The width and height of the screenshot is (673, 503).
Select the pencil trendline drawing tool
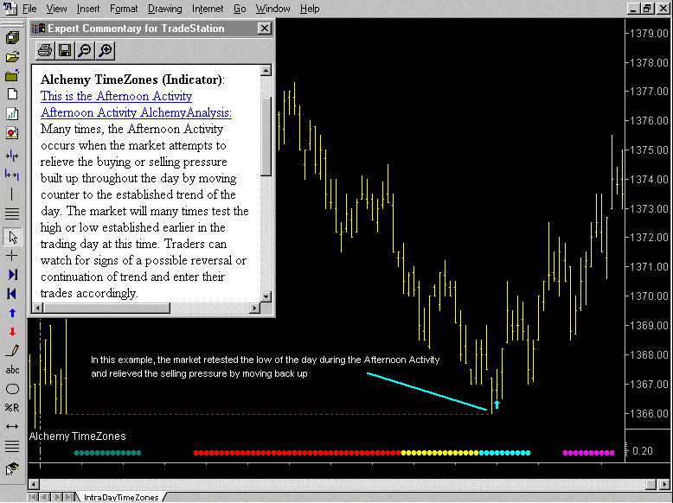(12, 351)
